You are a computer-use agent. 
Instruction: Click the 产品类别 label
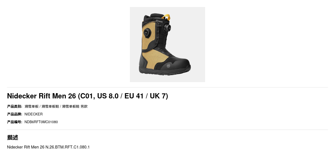[x=15, y=106]
